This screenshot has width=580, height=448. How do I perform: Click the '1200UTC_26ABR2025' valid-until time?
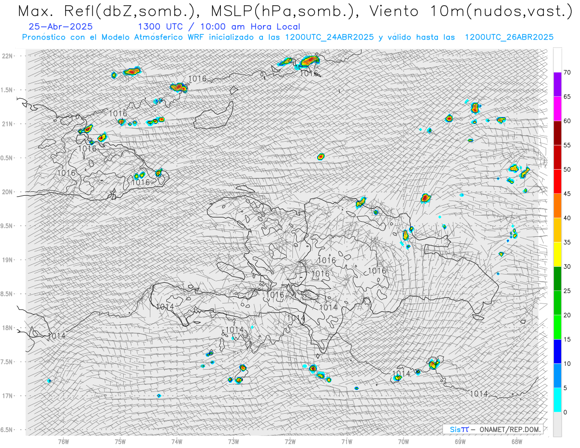[x=509, y=37]
